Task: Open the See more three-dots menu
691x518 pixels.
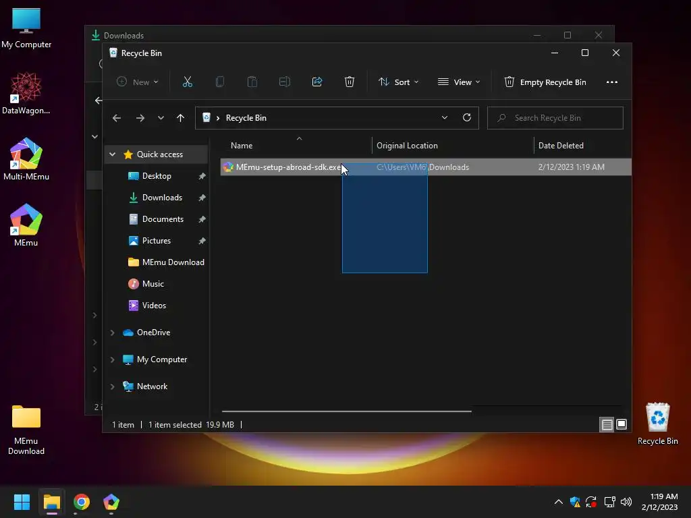Action: [x=611, y=82]
